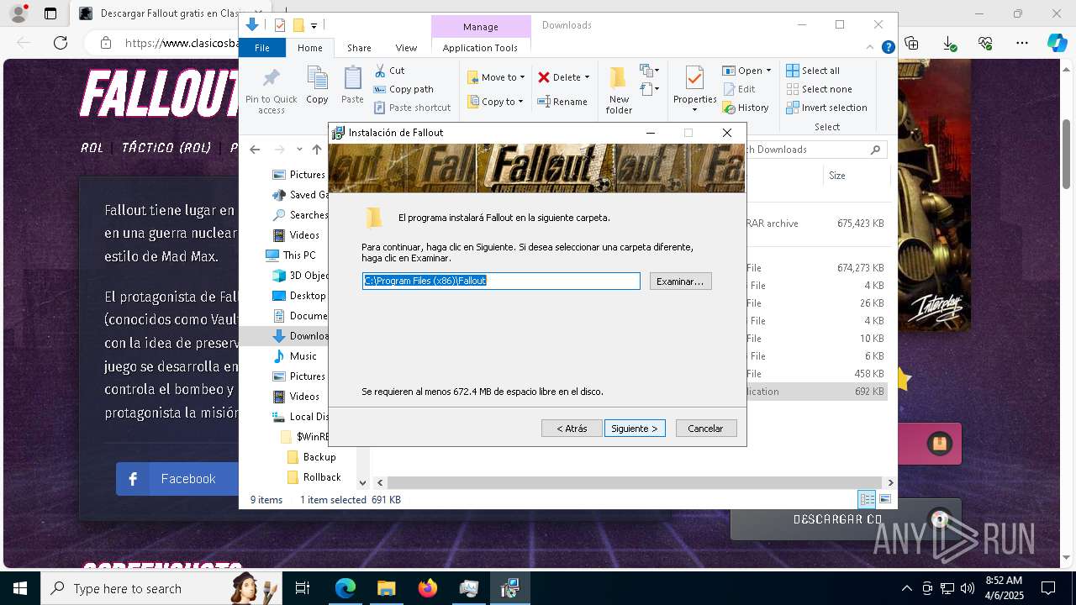Image resolution: width=1076 pixels, height=605 pixels.
Task: Open Edge downloads icon
Action: pos(949,42)
